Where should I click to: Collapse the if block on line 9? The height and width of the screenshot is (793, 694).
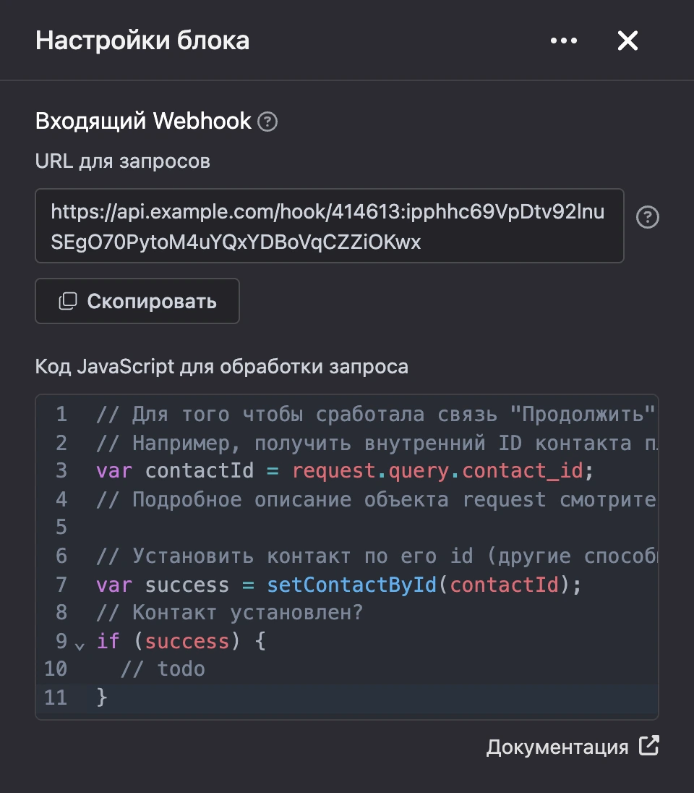[x=80, y=646]
